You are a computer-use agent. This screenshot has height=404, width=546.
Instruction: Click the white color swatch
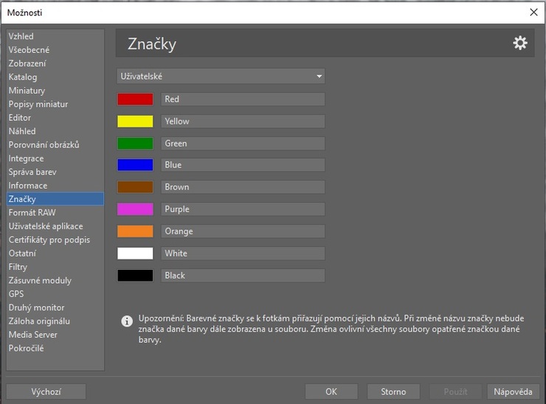(x=135, y=254)
